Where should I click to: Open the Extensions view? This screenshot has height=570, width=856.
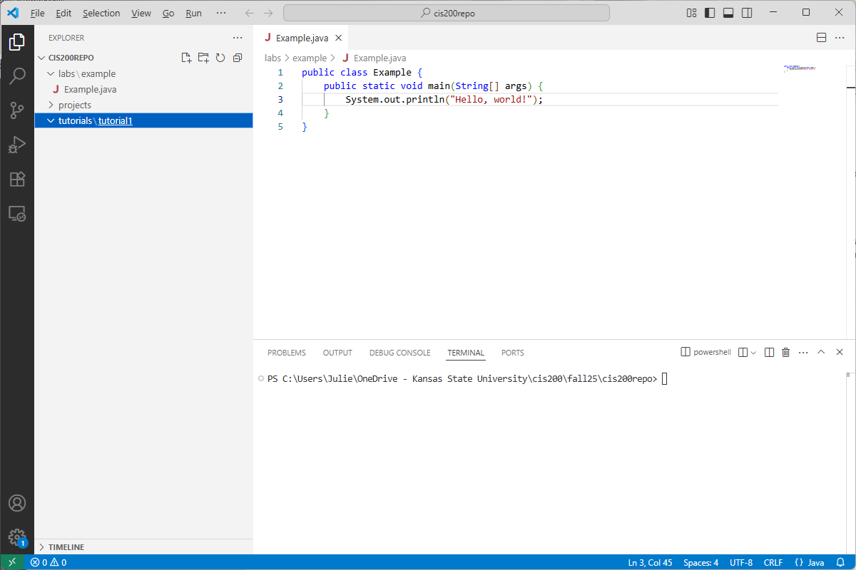click(17, 179)
